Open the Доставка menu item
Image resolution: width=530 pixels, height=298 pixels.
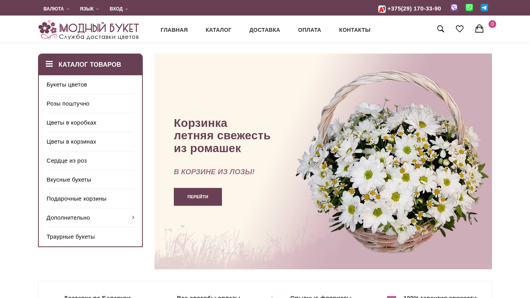265,30
